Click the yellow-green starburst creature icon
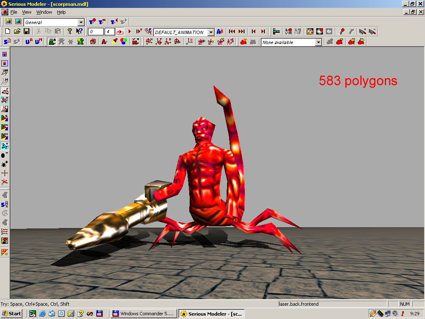 tap(80, 42)
